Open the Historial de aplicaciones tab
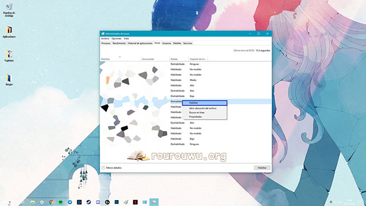 (x=140, y=43)
